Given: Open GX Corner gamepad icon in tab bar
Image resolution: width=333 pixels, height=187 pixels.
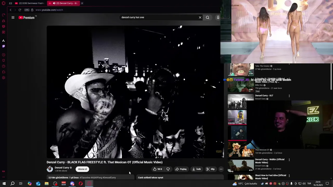Looking at the screenshot, I should 10,3.
